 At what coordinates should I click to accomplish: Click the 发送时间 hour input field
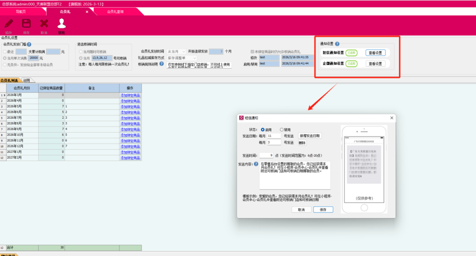266,155
